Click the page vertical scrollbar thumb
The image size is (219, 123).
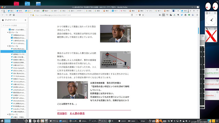pyautogui.click(x=198, y=31)
